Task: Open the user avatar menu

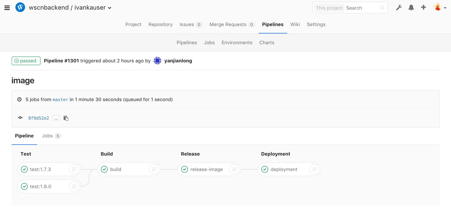Action: 439,8
